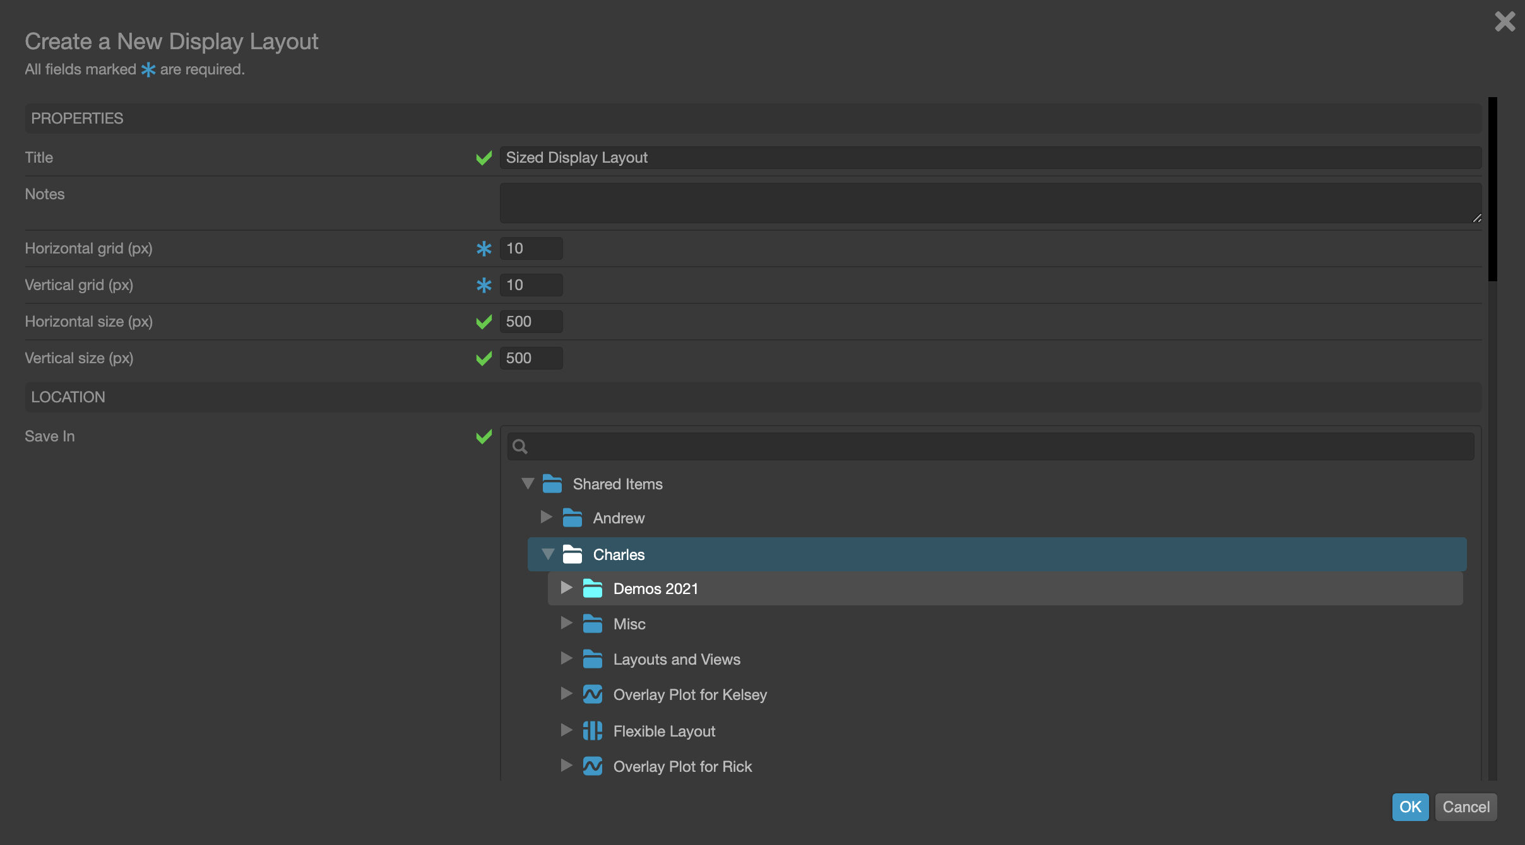Click the Shared Items folder icon
1525x845 pixels.
pyautogui.click(x=552, y=484)
